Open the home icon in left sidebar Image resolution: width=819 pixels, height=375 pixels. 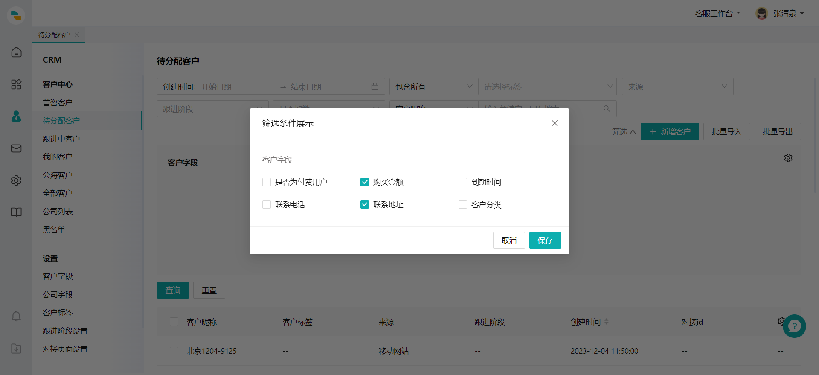tap(16, 52)
